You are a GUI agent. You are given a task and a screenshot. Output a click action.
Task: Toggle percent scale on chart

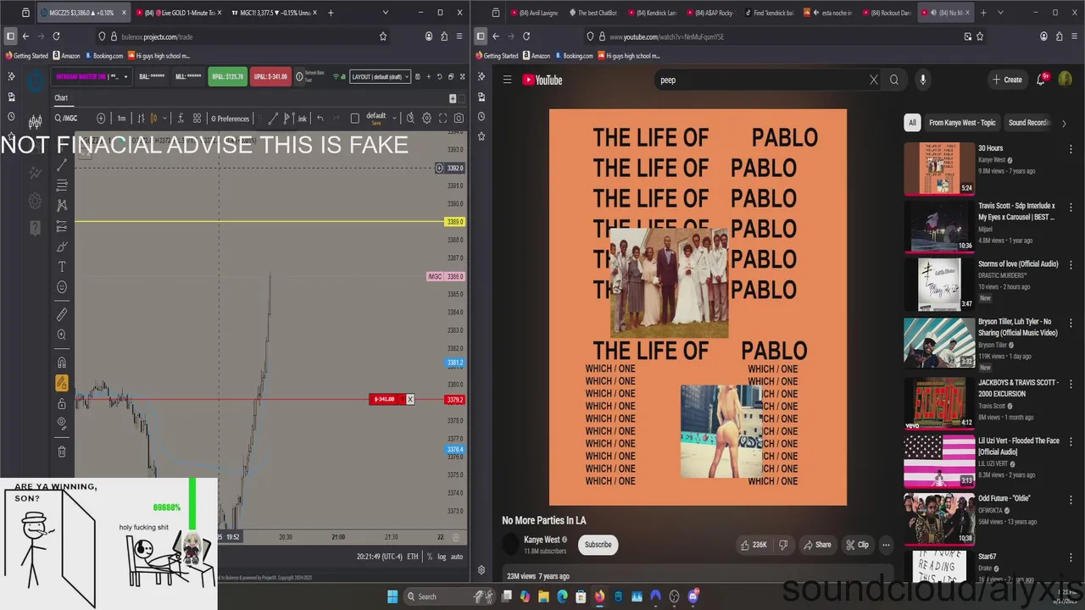430,557
